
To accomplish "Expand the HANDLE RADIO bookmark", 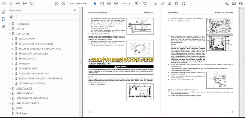I will (x=13, y=59).
